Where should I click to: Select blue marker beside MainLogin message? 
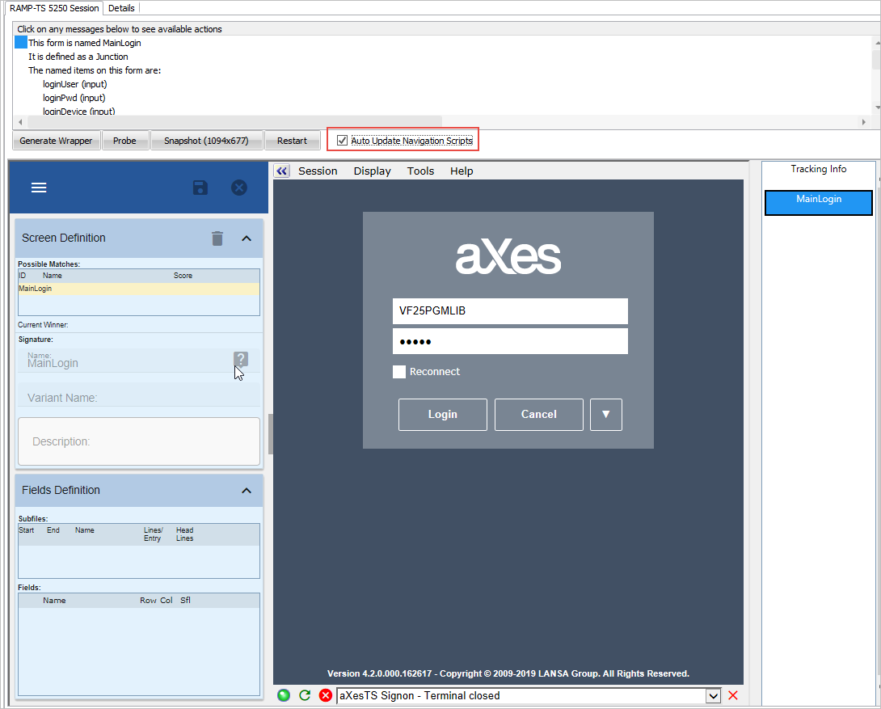point(21,43)
